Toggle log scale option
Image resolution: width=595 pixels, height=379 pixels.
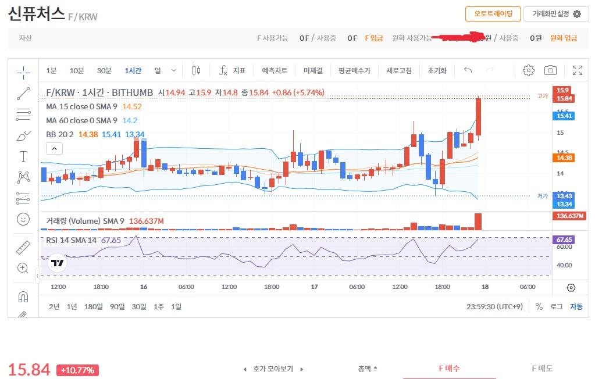point(557,306)
